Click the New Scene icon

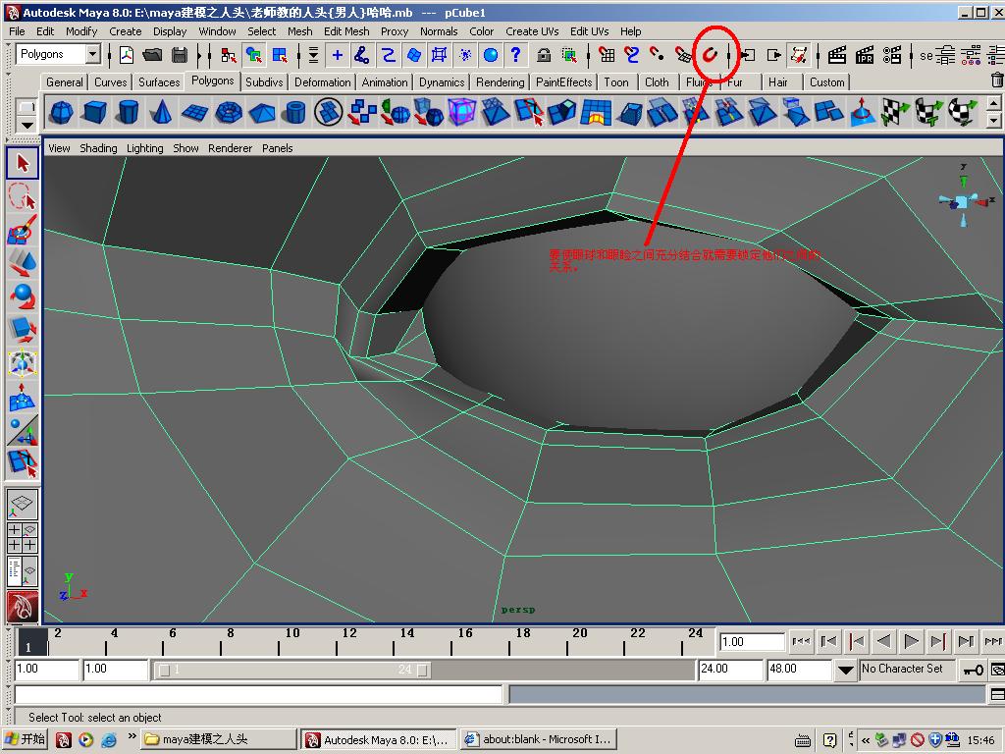point(127,55)
